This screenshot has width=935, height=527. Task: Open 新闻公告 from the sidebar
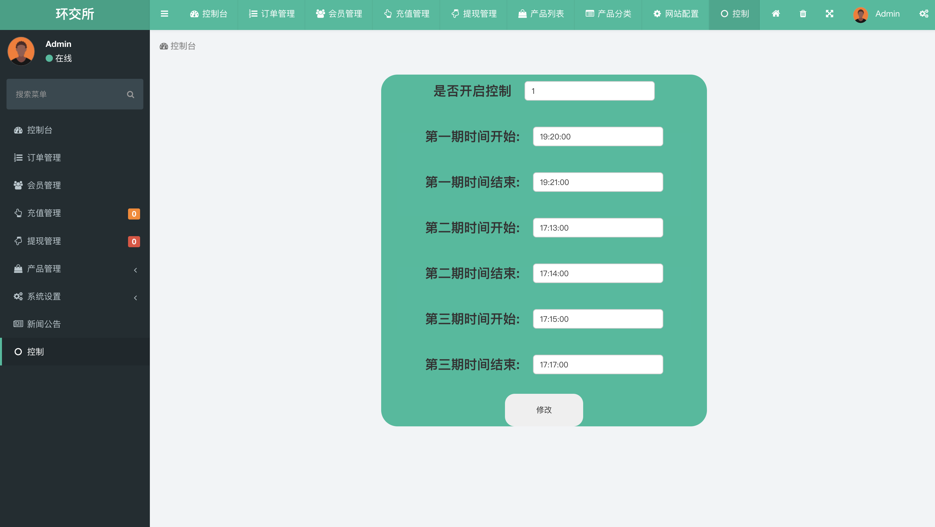[44, 324]
